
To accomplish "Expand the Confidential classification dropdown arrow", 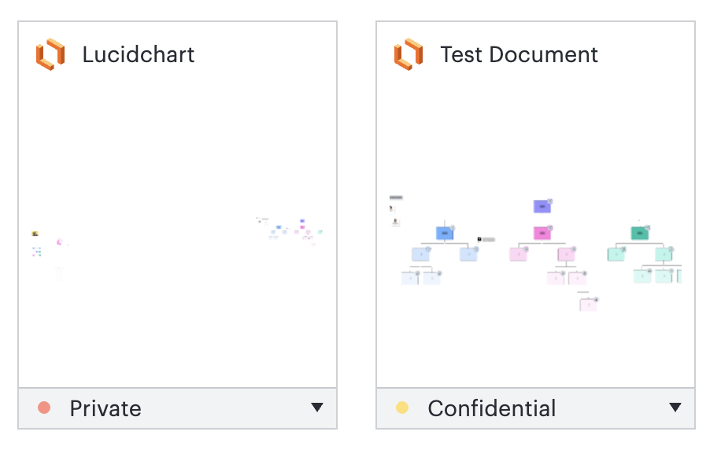I will (675, 408).
